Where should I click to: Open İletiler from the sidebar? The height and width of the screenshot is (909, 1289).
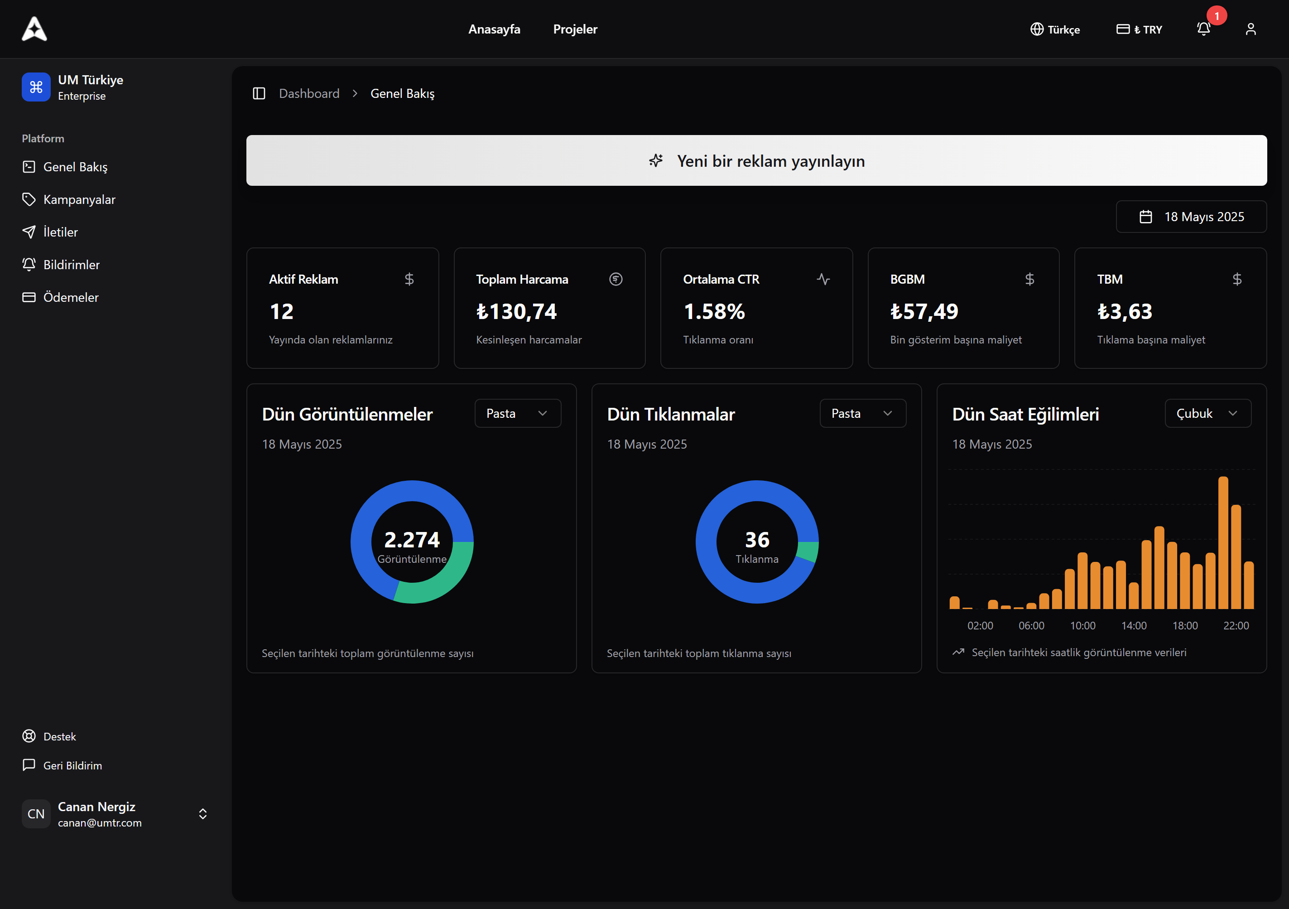pos(61,232)
